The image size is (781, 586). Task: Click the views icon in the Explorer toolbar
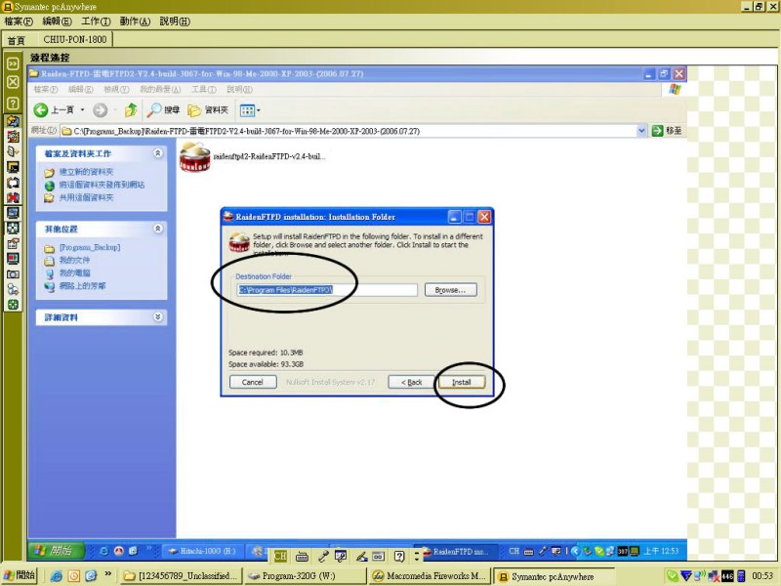pyautogui.click(x=247, y=109)
